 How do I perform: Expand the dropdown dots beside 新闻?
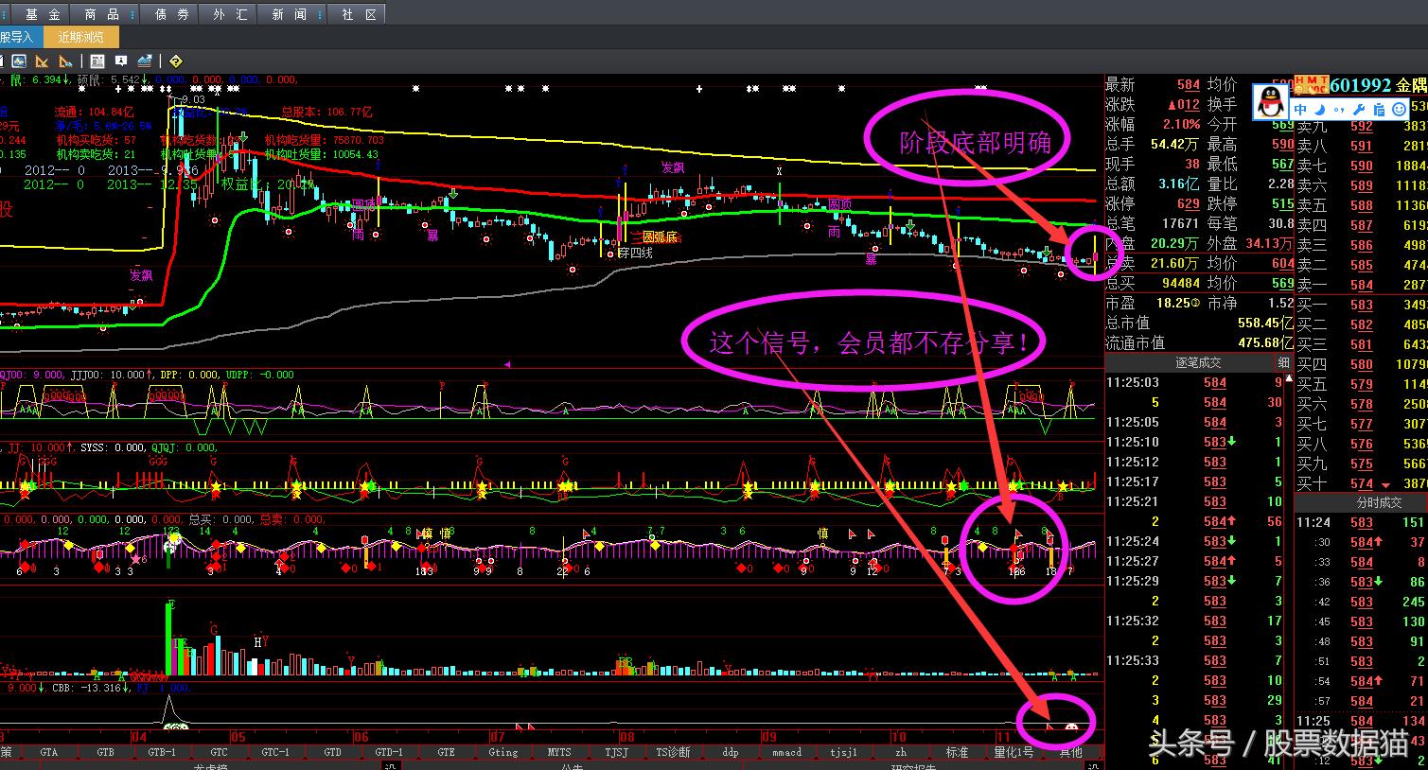coord(319,14)
